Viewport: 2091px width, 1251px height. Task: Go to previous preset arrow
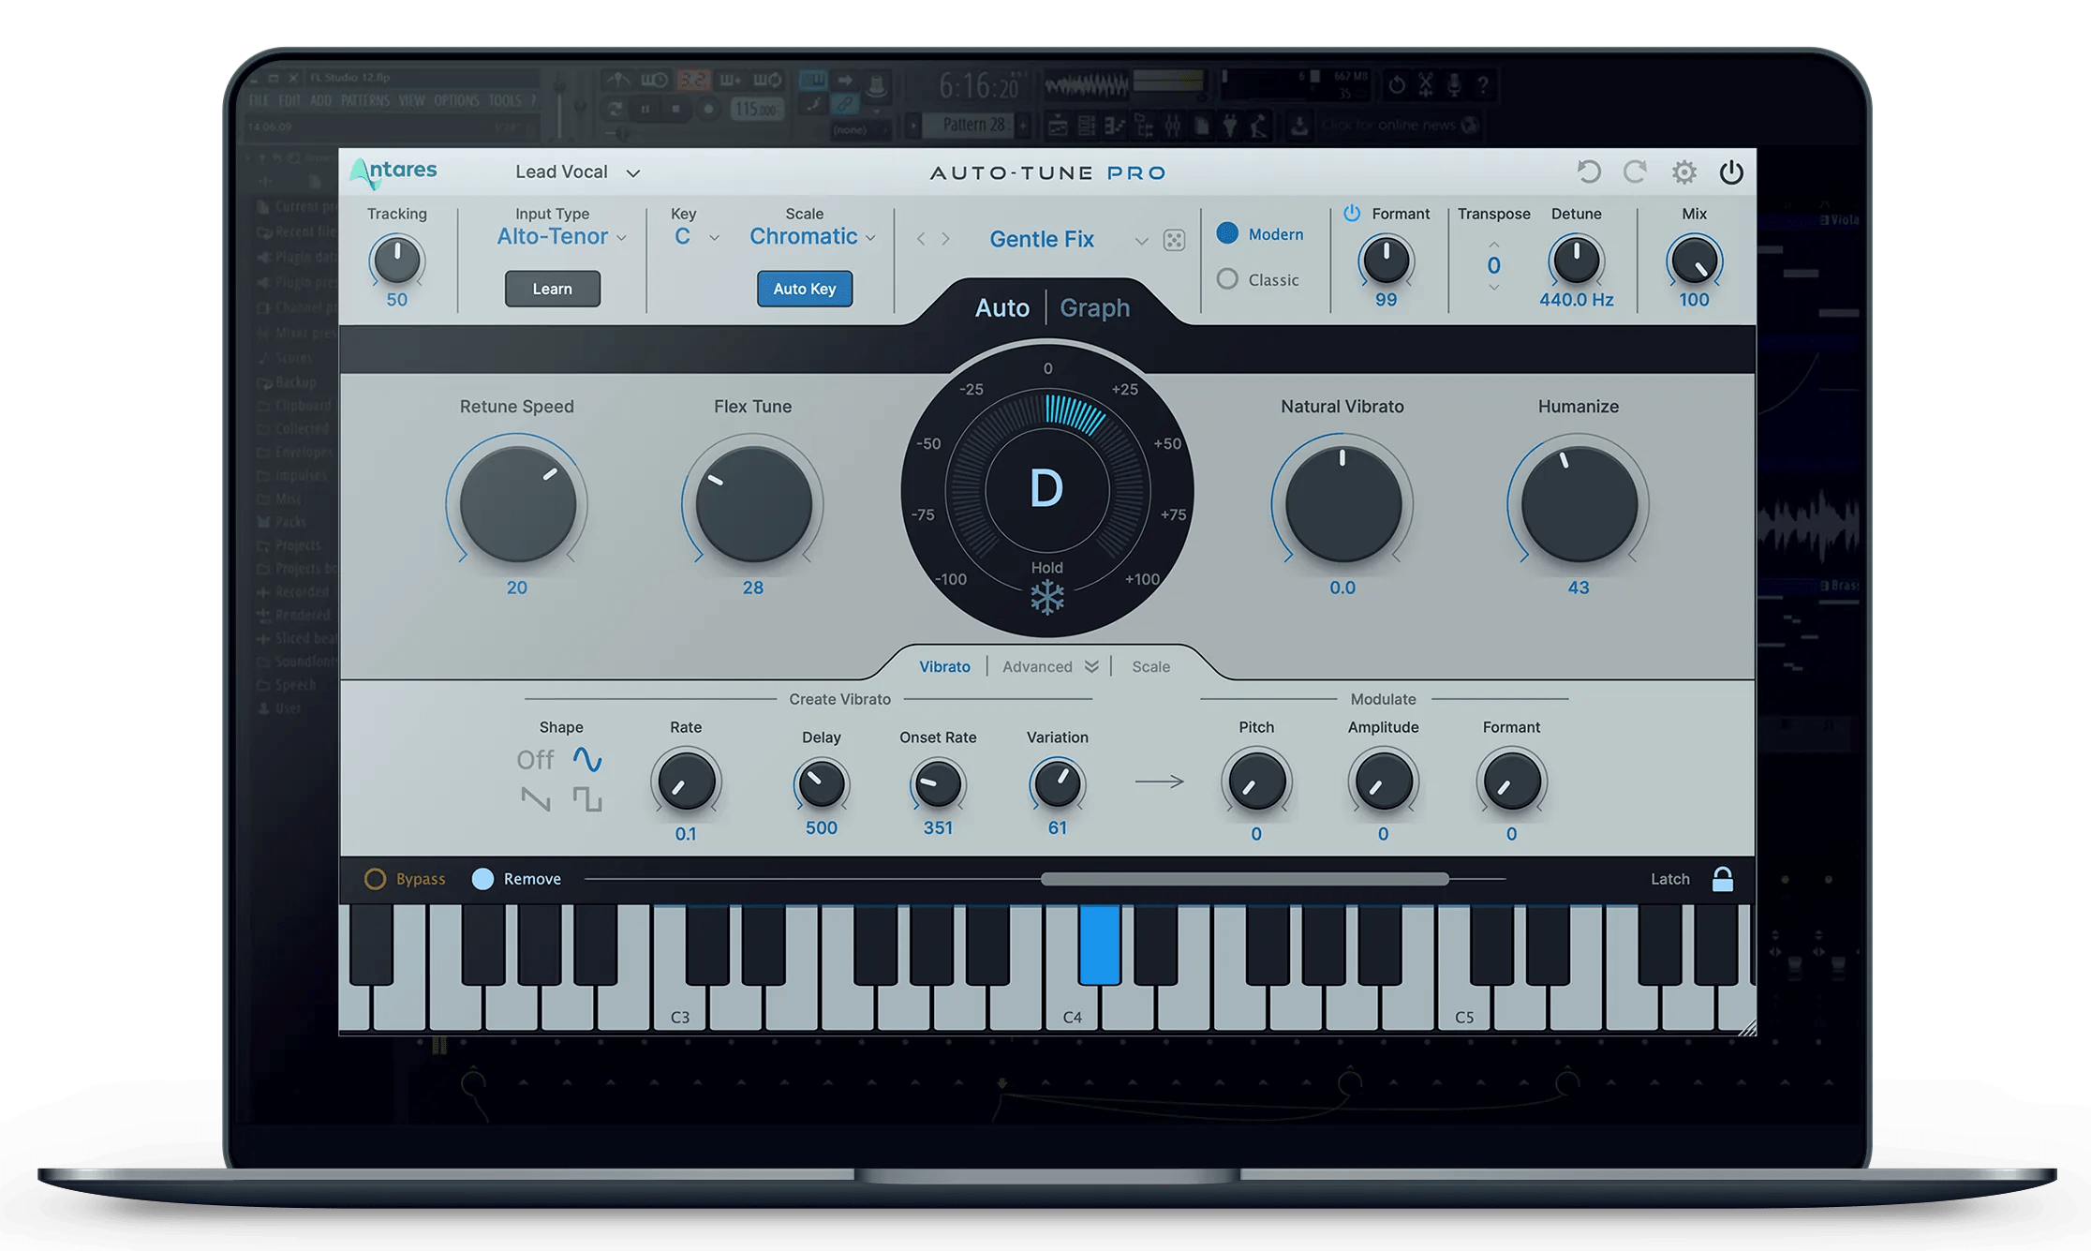pyautogui.click(x=921, y=240)
